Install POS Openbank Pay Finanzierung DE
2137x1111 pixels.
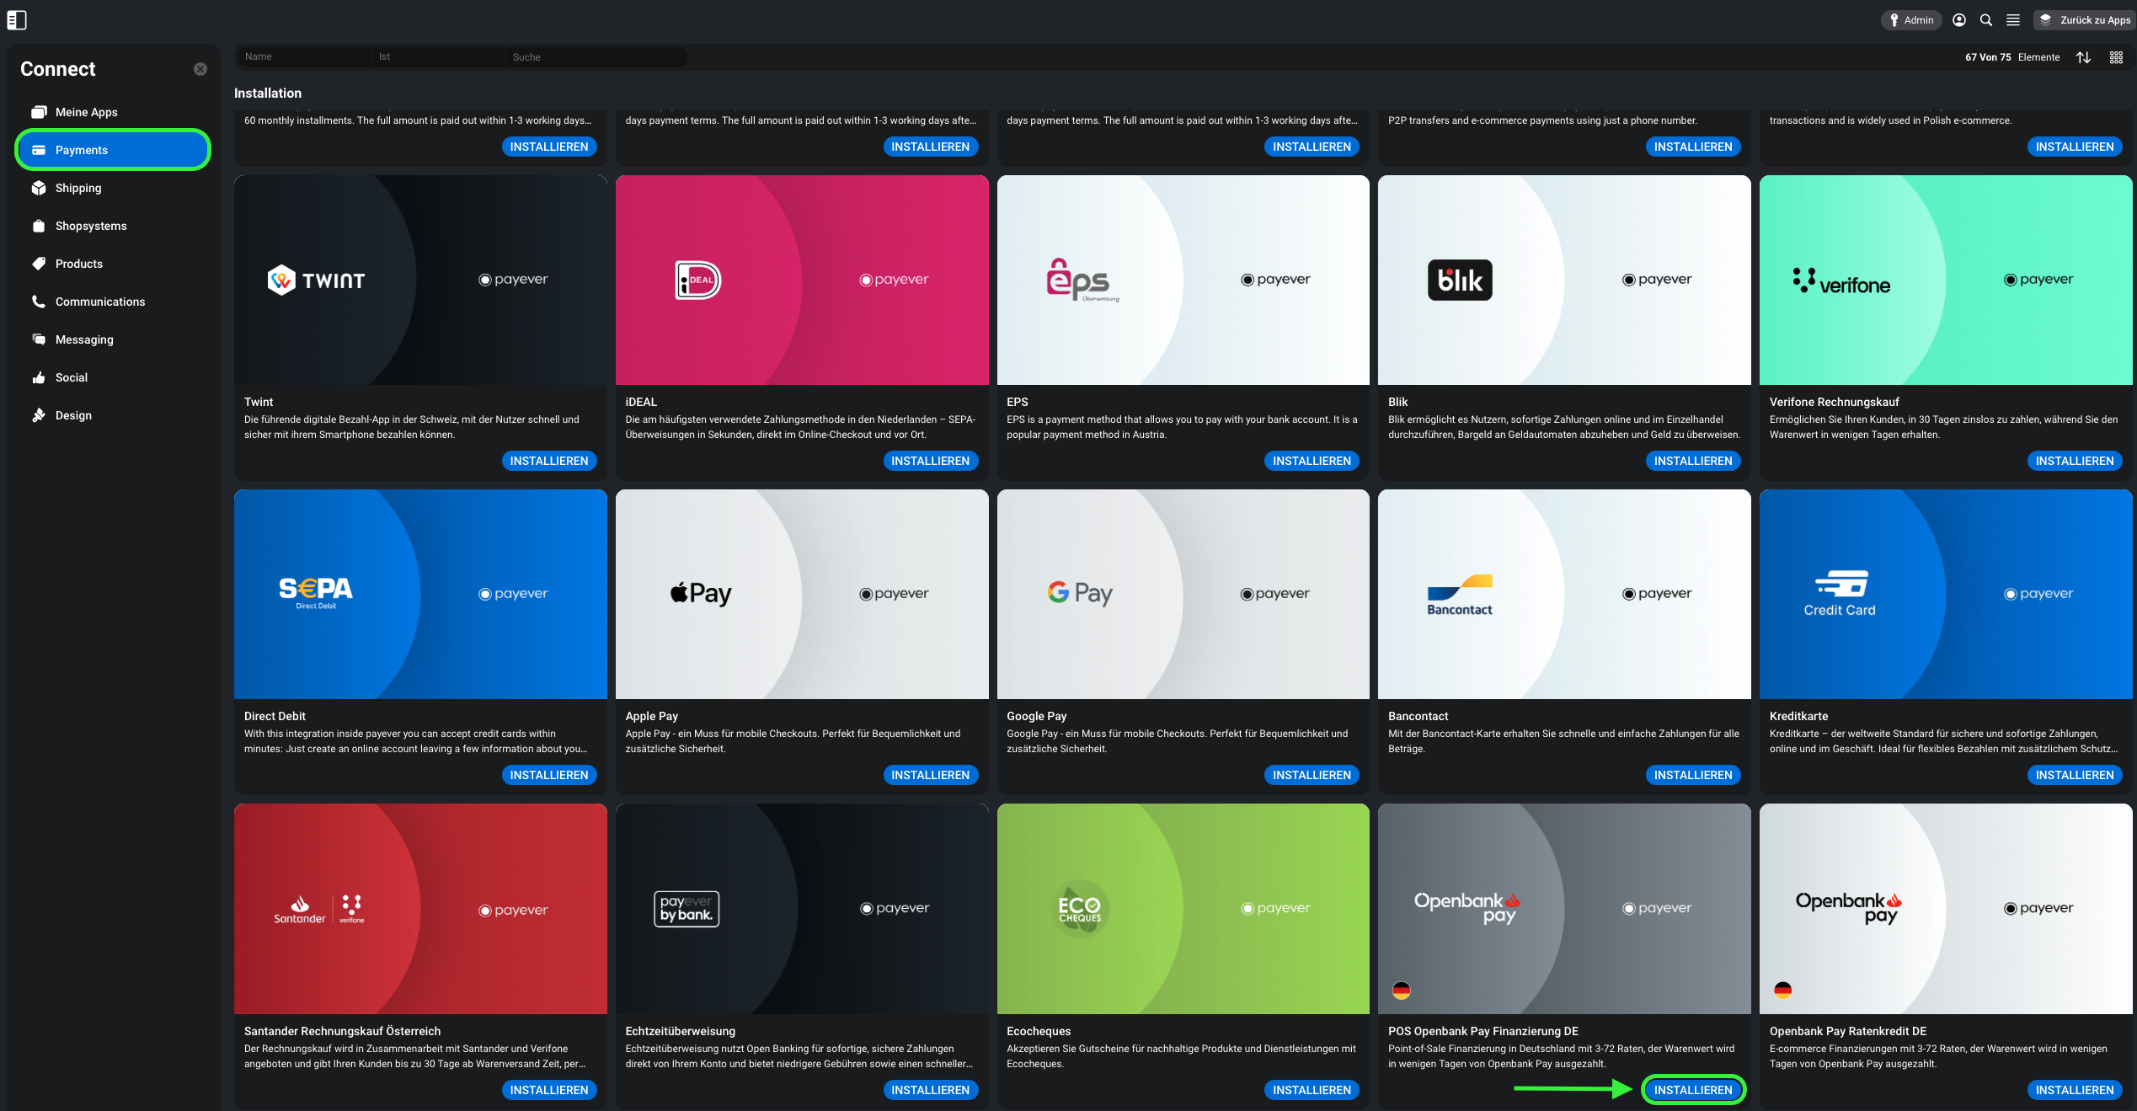click(1693, 1090)
